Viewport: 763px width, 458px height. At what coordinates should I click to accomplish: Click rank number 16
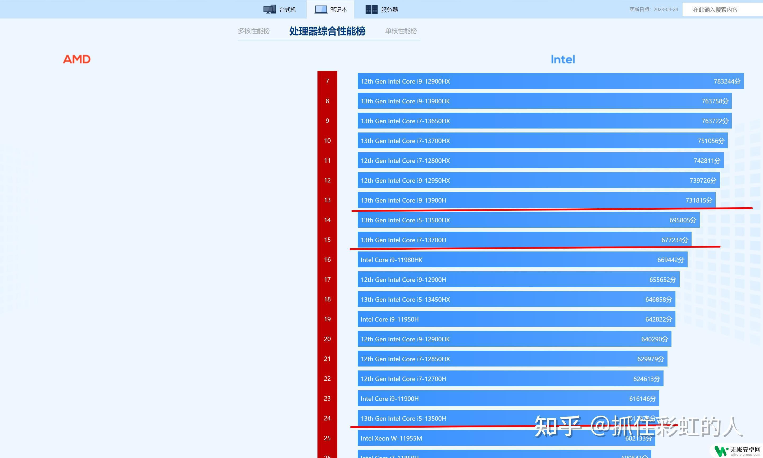click(x=327, y=260)
